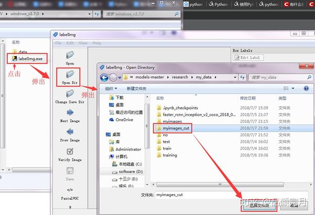Click my_data in the dialog breadcrumb path
315x215 pixels.
pyautogui.click(x=204, y=77)
